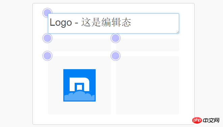Click the handle on the empty large right block

coord(116,56)
